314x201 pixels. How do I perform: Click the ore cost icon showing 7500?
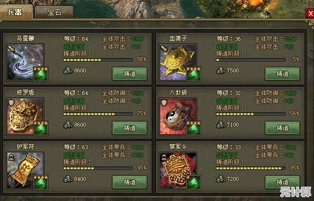point(220,70)
